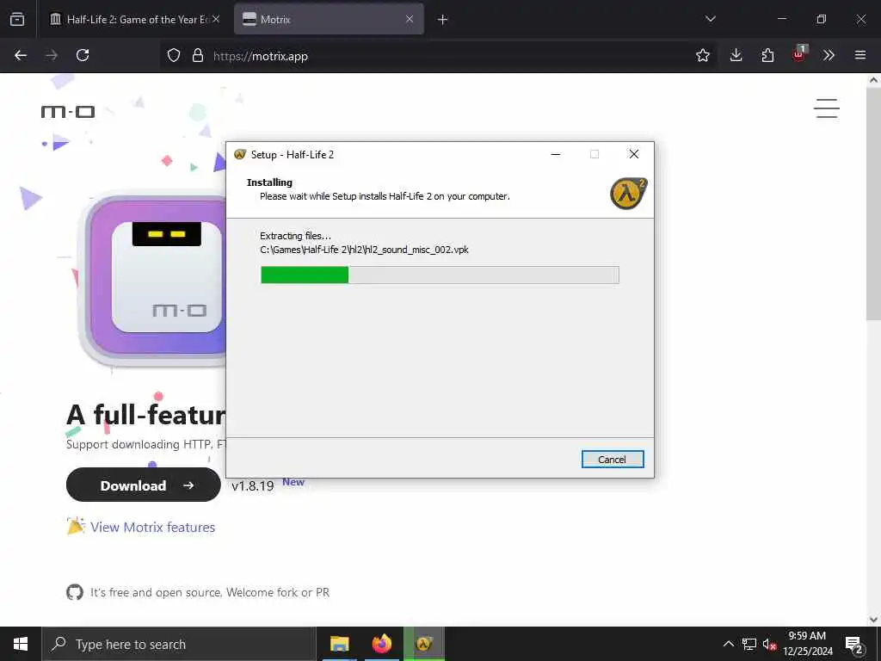Click the muted volume tray icon
Image resolution: width=881 pixels, height=661 pixels.
point(769,644)
